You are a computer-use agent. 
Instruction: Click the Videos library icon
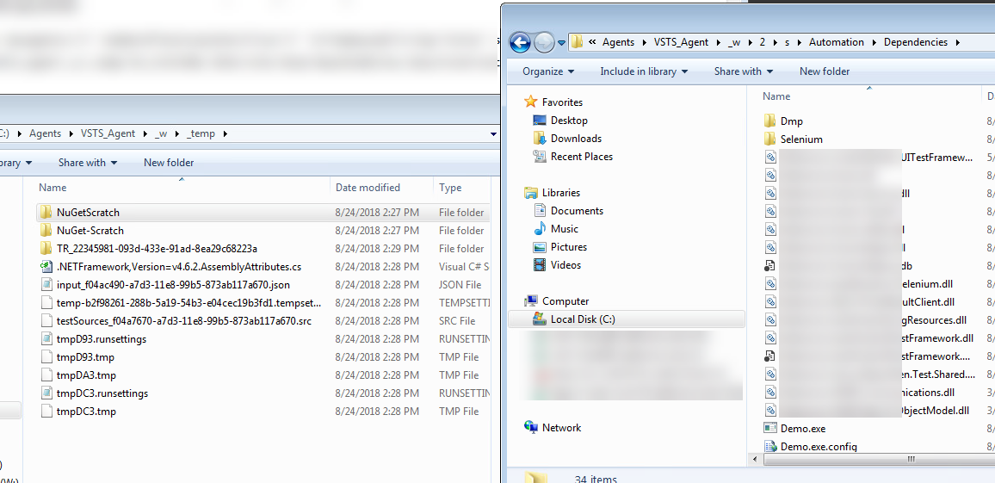tap(540, 264)
